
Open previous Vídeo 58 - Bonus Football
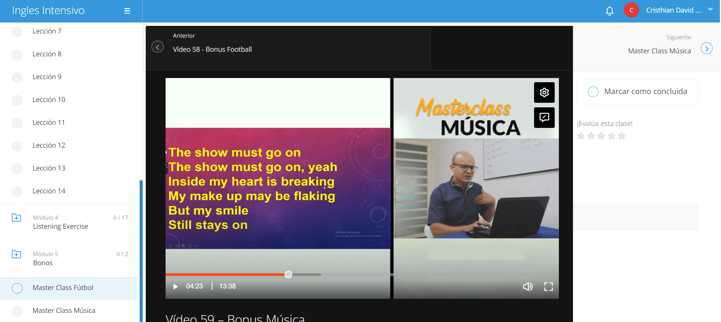[212, 49]
